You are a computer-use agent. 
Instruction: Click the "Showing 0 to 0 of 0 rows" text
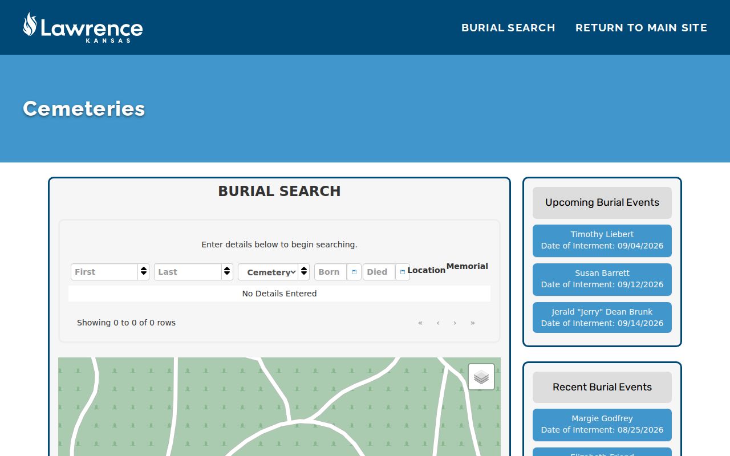(x=127, y=323)
